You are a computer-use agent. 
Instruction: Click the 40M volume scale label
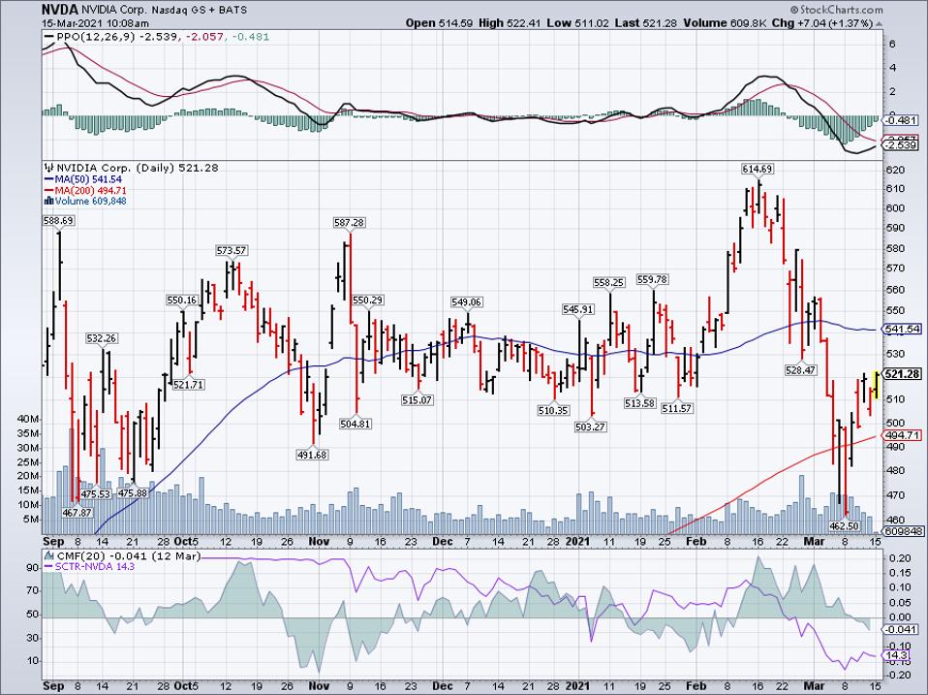point(29,419)
